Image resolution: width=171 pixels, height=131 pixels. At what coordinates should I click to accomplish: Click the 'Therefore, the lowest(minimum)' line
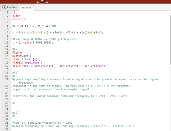(70, 96)
